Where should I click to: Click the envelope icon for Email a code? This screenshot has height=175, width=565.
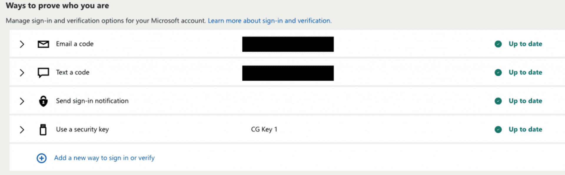tap(43, 44)
